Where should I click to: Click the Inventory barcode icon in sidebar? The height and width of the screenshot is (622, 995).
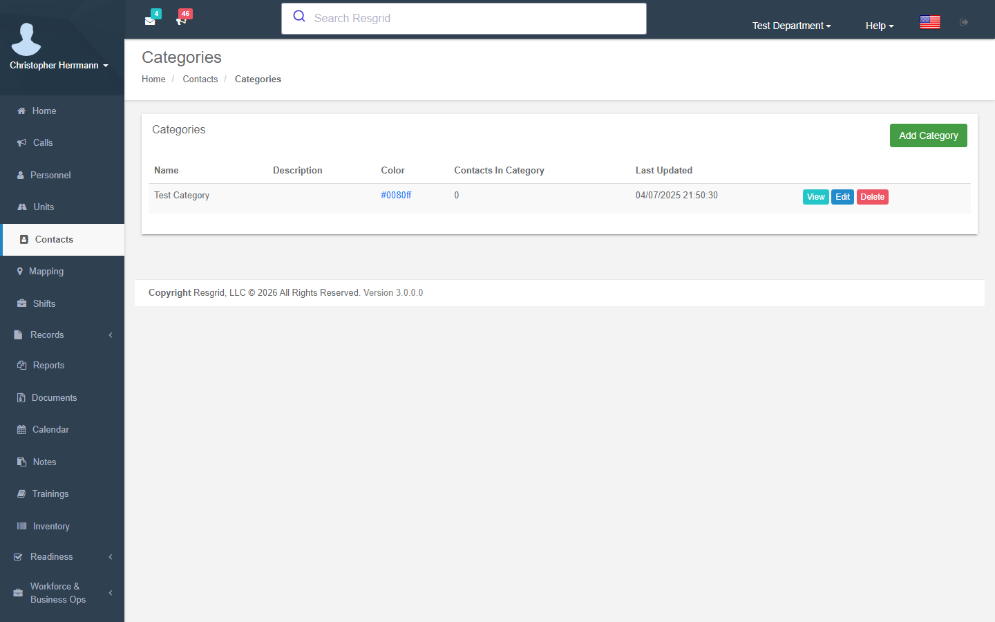[x=21, y=526]
